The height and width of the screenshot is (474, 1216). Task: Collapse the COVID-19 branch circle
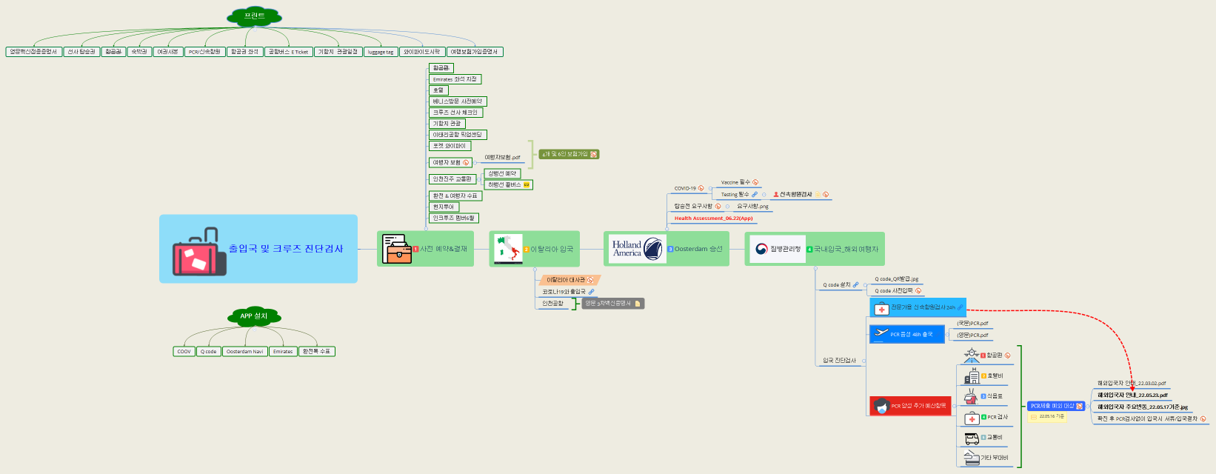tap(710, 189)
